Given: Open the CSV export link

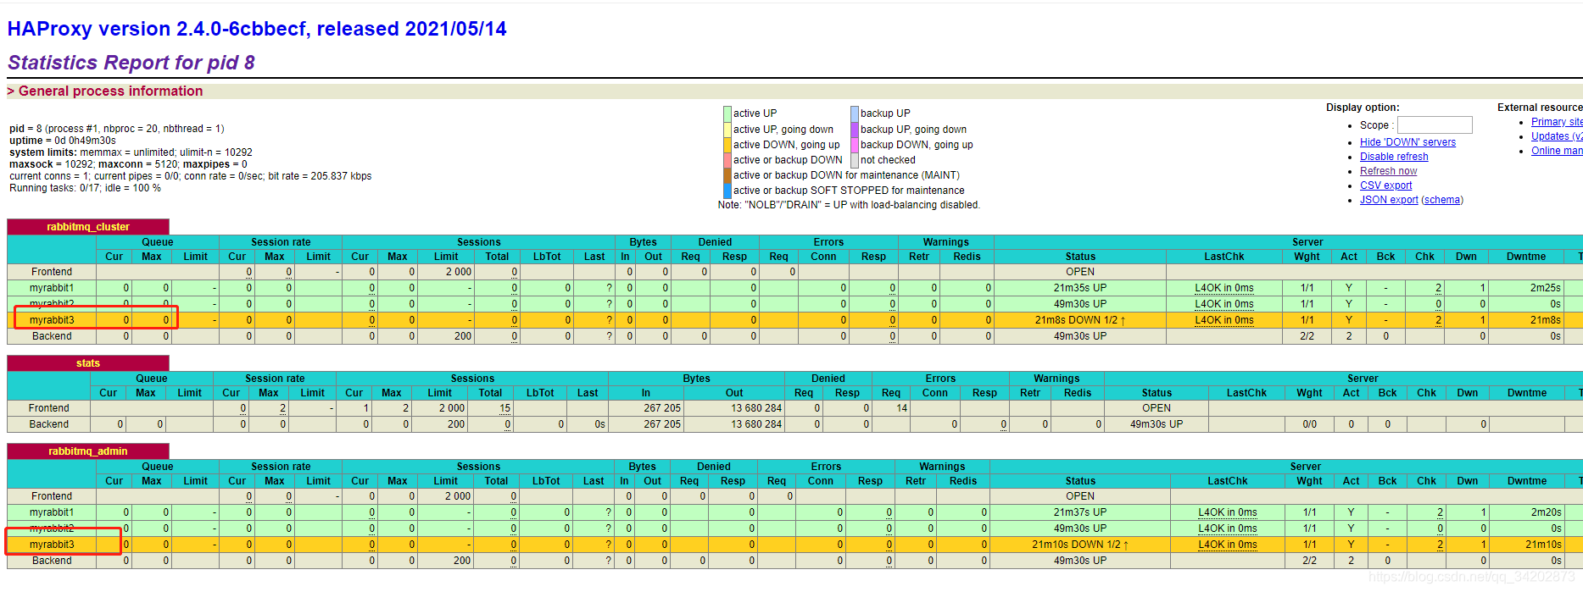Looking at the screenshot, I should click(1385, 185).
